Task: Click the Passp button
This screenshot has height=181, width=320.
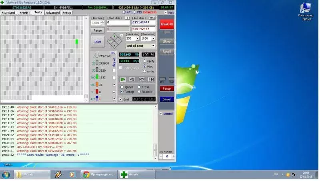Action: click(x=167, y=88)
